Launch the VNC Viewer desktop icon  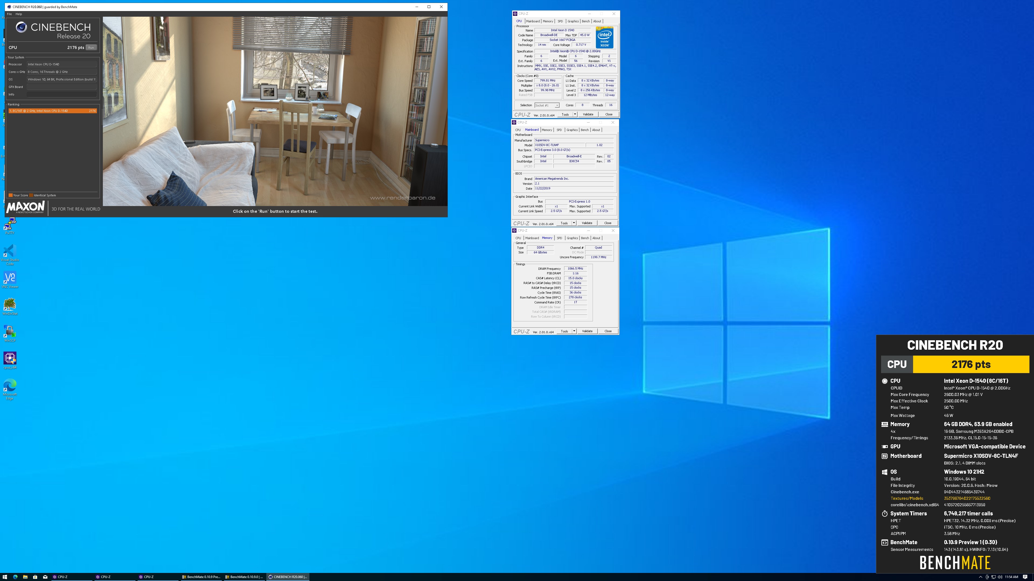point(10,280)
